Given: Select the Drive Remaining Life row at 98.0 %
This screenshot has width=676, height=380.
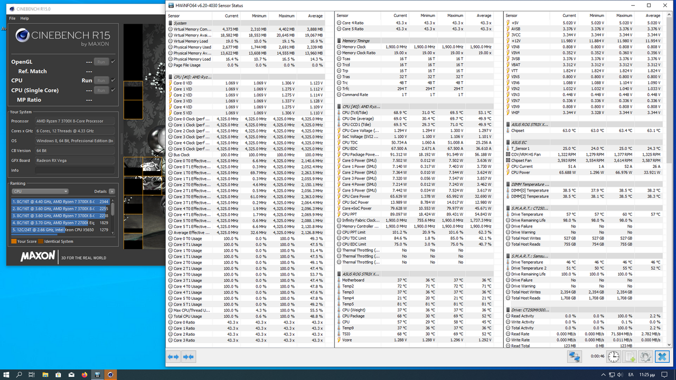Looking at the screenshot, I should (584, 220).
